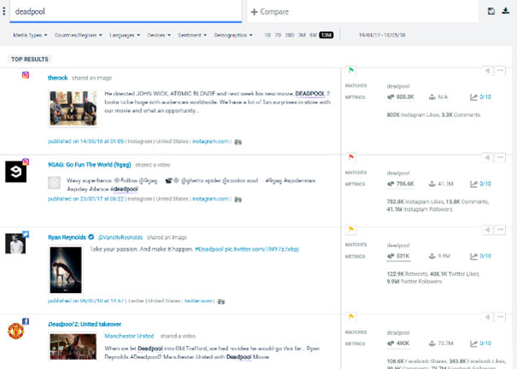Click the 0/10 impact score for 9GAG
This screenshot has height=369, width=517.
click(481, 184)
